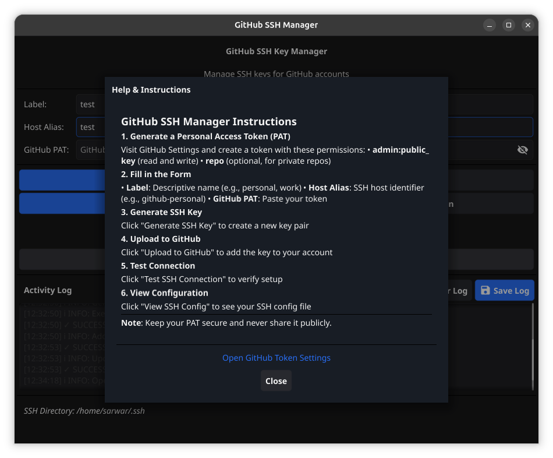Click the floppy disk icon on Save Log
This screenshot has height=458, width=553.
coord(485,290)
